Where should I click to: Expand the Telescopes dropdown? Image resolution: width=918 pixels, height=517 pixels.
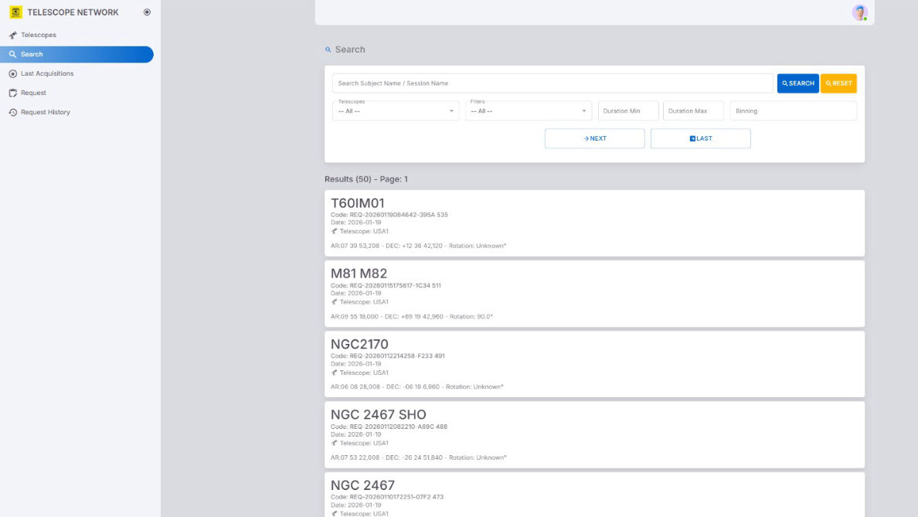click(395, 111)
